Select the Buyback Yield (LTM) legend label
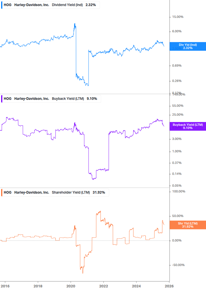The width and height of the screenshot is (206, 290). point(68,99)
